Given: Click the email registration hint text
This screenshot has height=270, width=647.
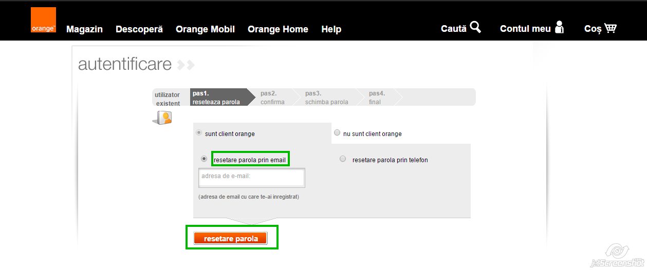Looking at the screenshot, I should (249, 197).
